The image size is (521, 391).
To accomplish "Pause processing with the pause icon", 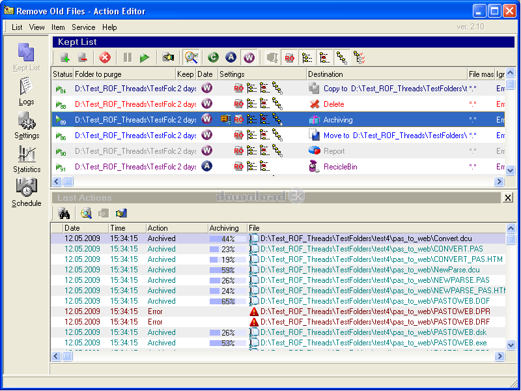I will [127, 57].
